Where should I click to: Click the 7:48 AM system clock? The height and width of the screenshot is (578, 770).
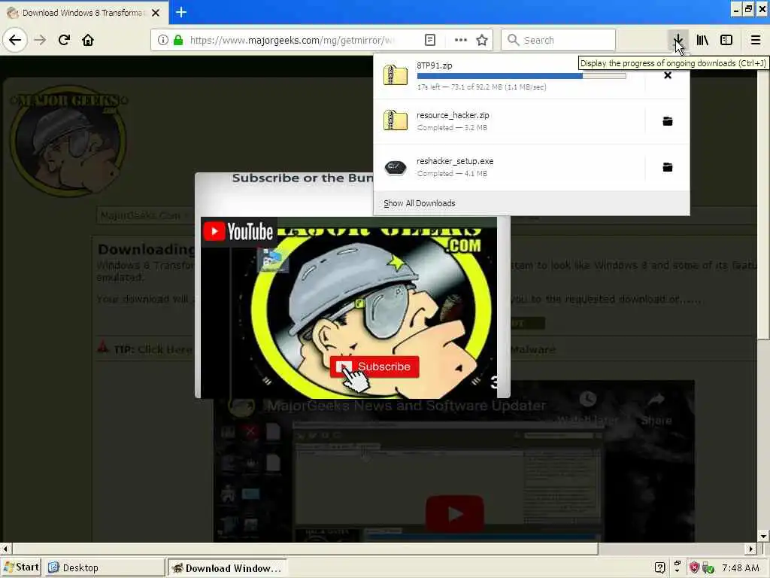[741, 567]
